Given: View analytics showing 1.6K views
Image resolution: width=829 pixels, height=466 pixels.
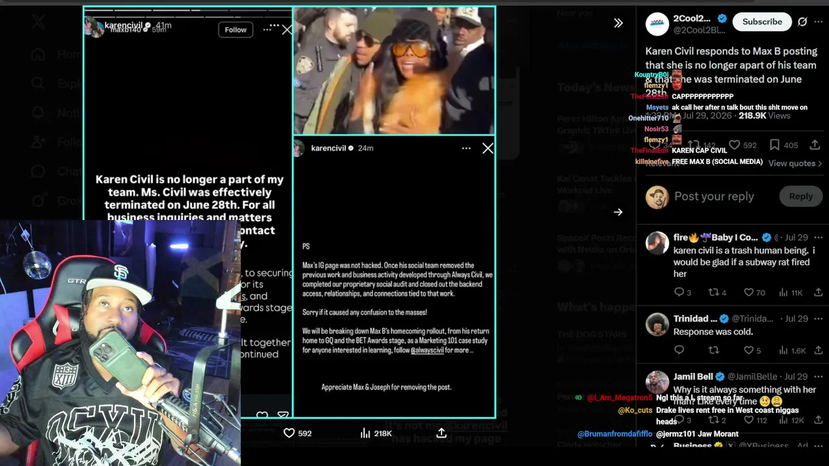Looking at the screenshot, I should [792, 350].
